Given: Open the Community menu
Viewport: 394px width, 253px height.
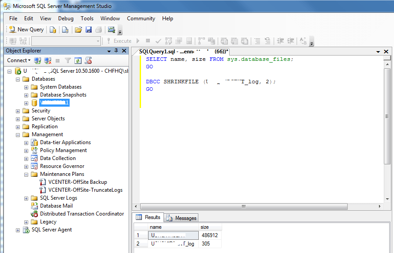Looking at the screenshot, I should pyautogui.click(x=141, y=19).
